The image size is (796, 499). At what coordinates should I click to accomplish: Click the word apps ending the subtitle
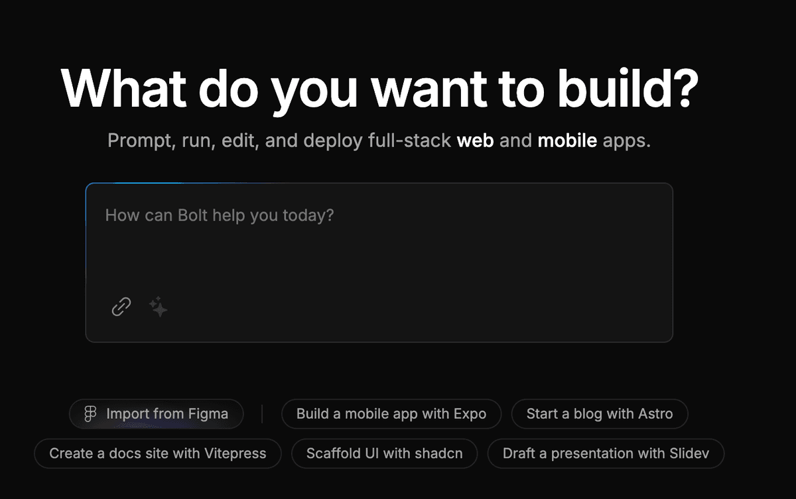pos(626,142)
